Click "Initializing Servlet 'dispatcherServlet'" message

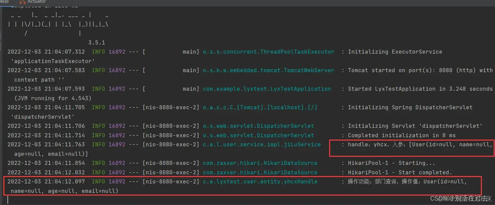pyautogui.click(x=415, y=126)
